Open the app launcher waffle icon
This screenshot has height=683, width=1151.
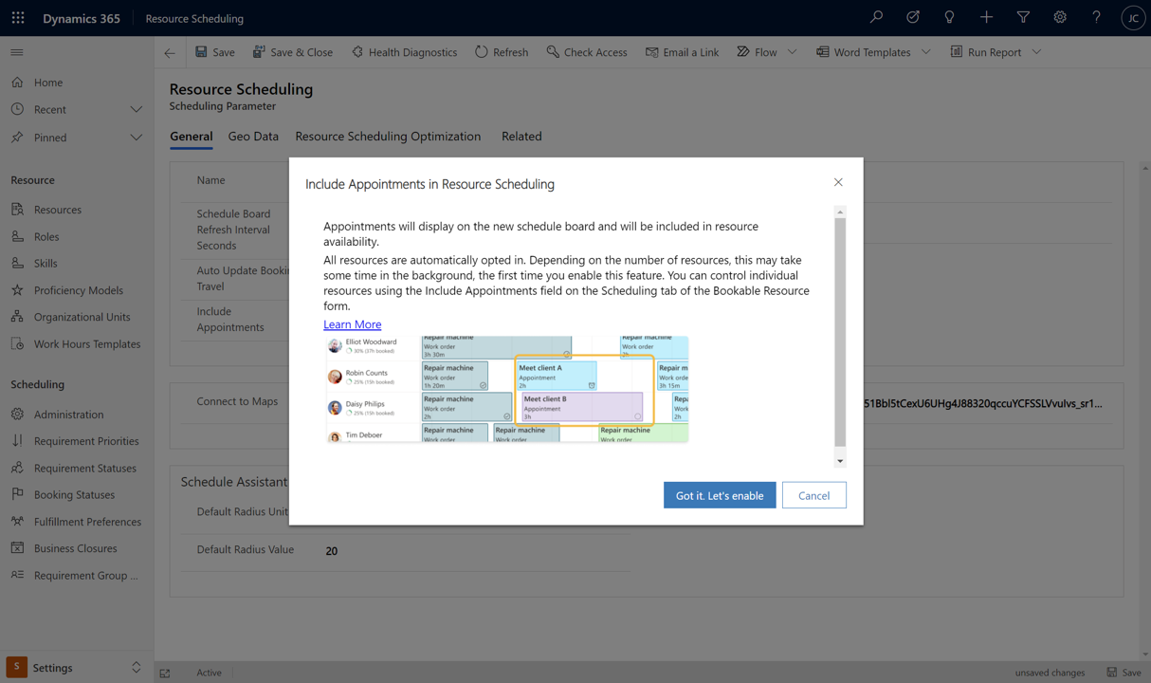pos(18,18)
